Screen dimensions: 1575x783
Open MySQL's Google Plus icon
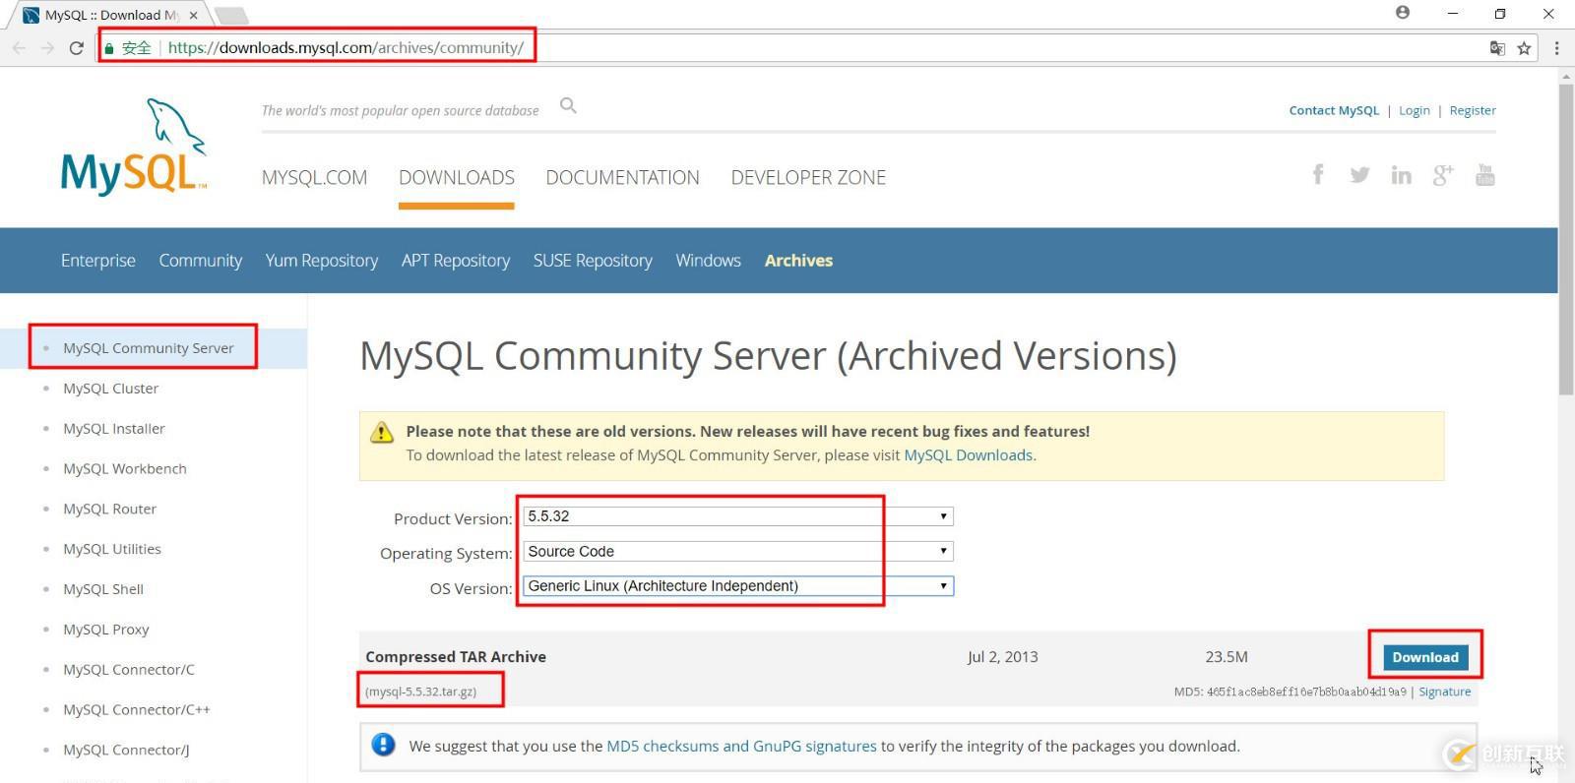pyautogui.click(x=1443, y=175)
